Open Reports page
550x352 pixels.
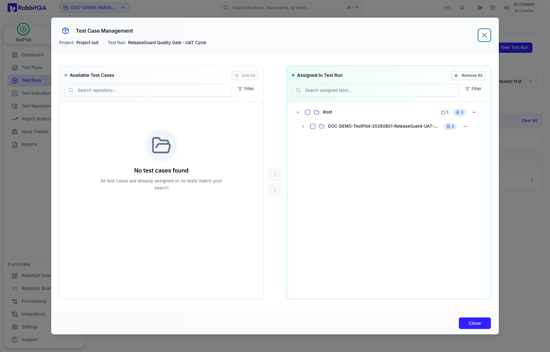29,145
